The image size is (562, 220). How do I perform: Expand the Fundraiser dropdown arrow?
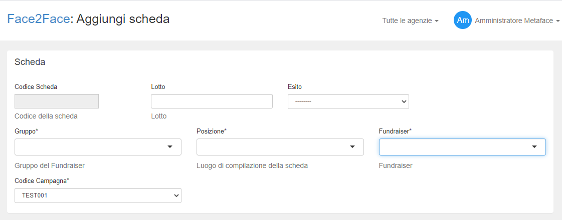534,147
